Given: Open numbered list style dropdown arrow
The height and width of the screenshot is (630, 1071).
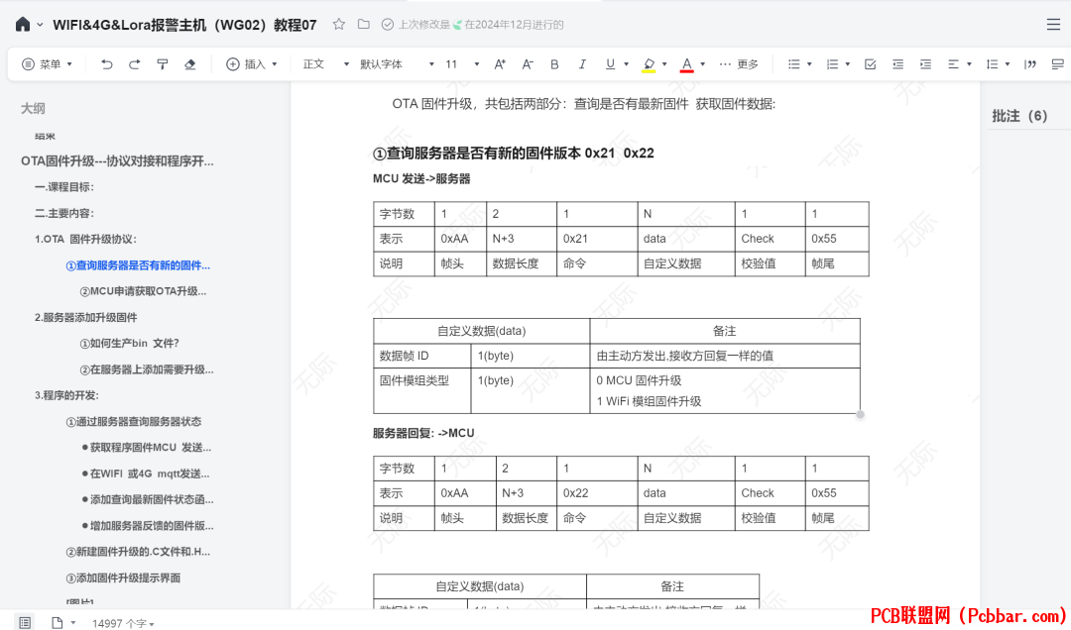Looking at the screenshot, I should (848, 64).
